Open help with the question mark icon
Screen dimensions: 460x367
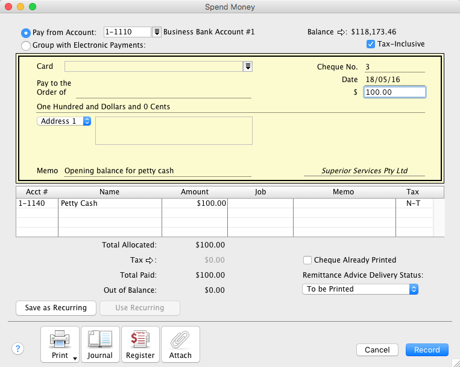[x=18, y=348]
